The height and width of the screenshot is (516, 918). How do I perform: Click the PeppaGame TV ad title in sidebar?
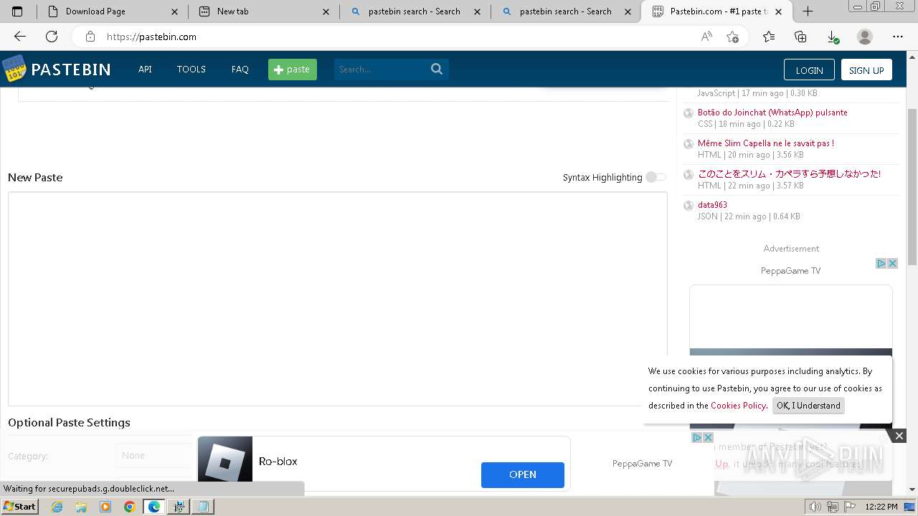point(790,271)
